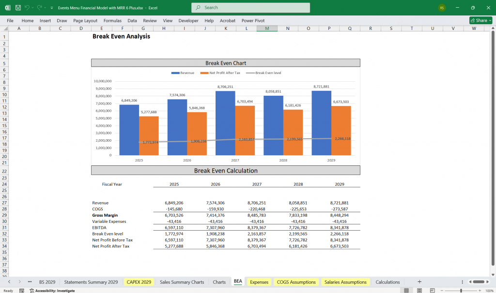This screenshot has width=496, height=293.
Task: Expand the Undo history dropdown arrow
Action: tap(32, 8)
